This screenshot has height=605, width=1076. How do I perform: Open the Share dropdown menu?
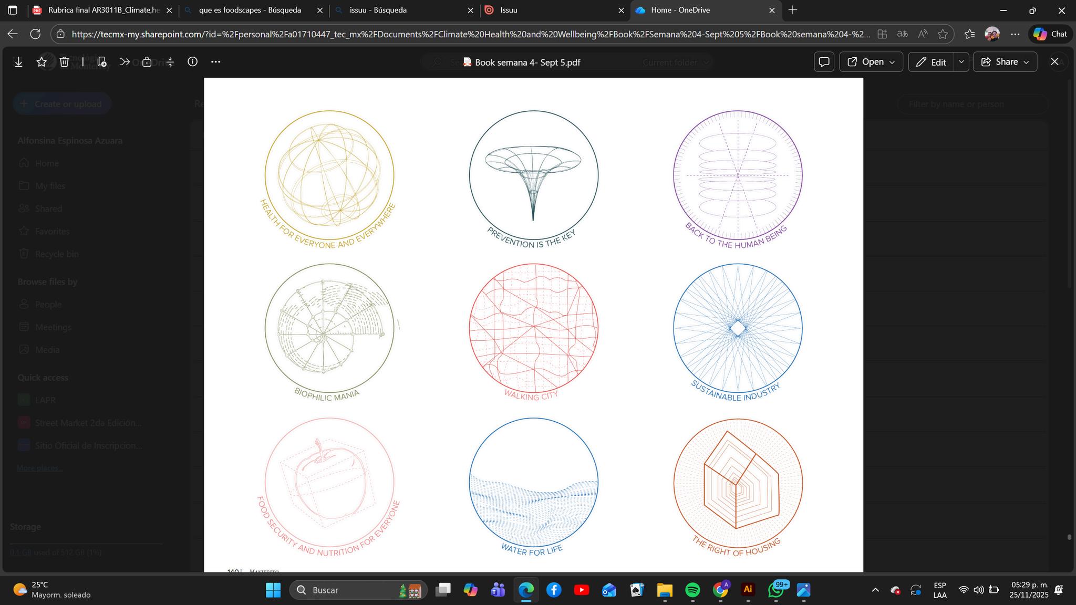click(x=1005, y=62)
